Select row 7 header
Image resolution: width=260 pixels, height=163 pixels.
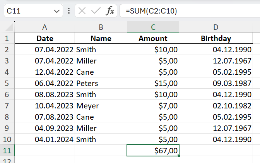click(x=7, y=106)
